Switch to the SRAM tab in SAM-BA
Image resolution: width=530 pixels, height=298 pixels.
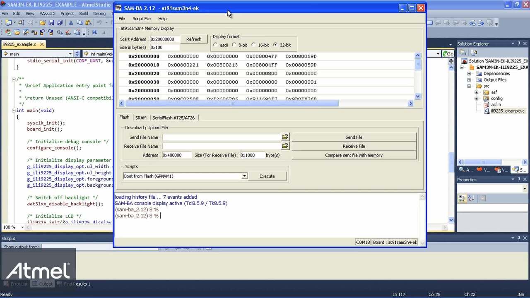141,118
